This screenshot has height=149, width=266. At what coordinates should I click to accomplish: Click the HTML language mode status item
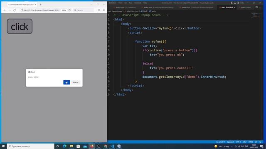[x=251, y=142]
